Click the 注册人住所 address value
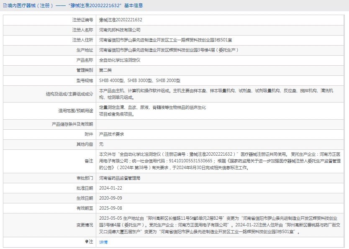This screenshot has width=349, height=249. point(165,40)
